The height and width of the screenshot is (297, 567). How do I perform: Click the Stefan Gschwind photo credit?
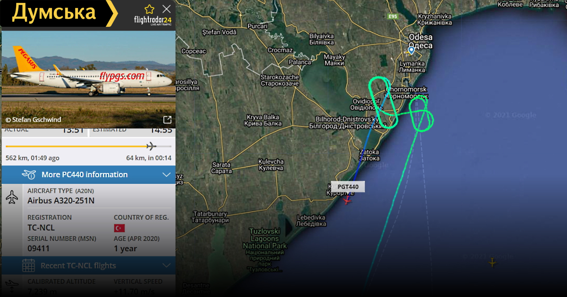click(x=33, y=120)
